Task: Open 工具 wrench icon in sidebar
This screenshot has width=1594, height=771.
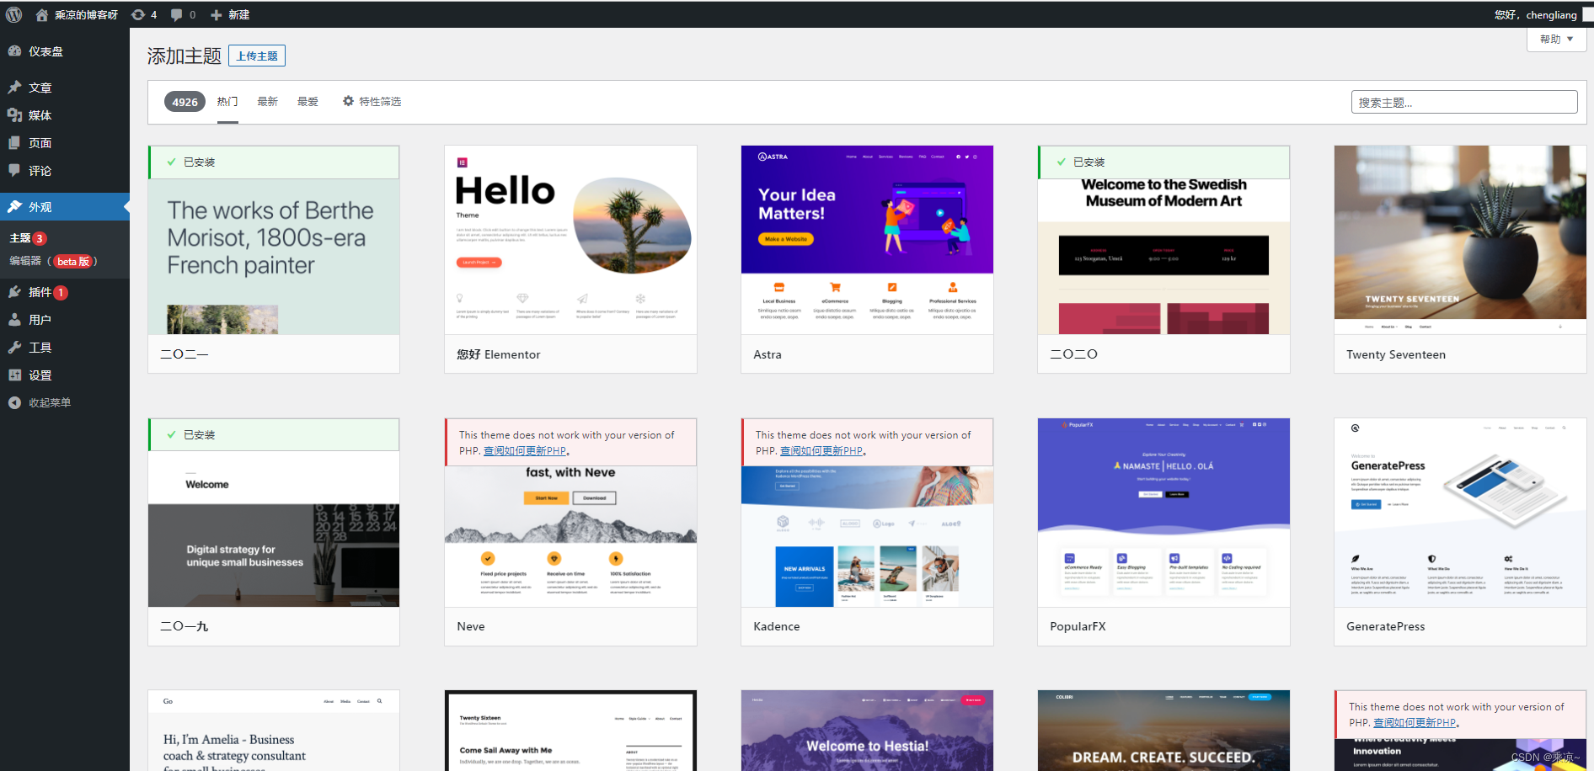Action: coord(14,348)
